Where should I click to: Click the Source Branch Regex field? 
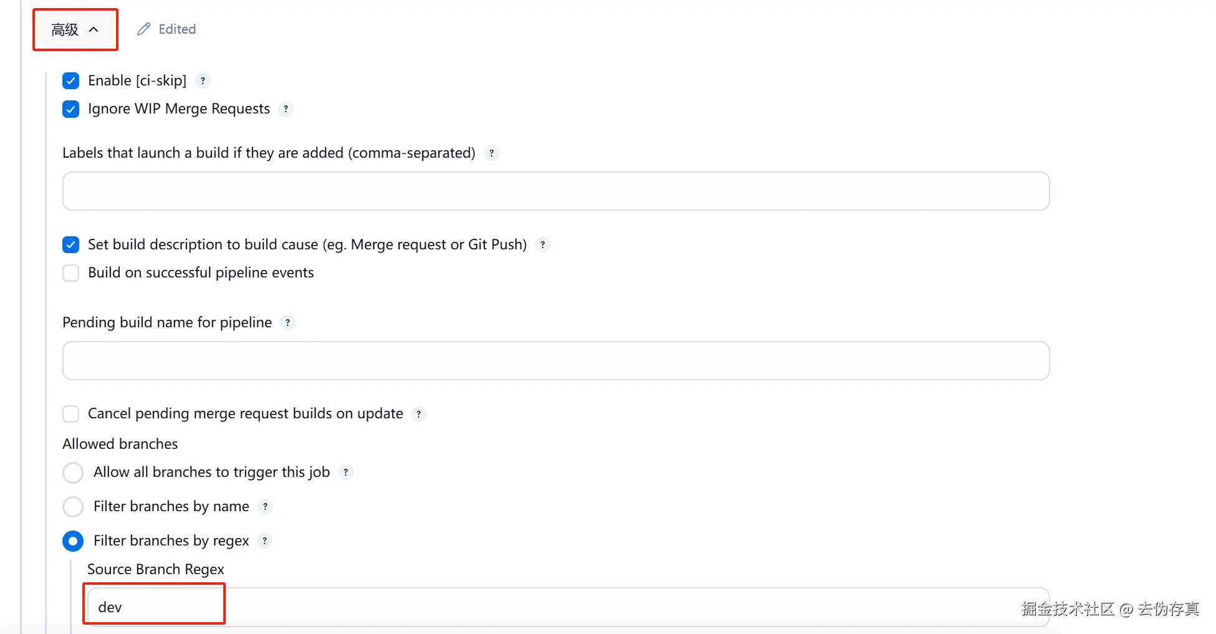pos(561,607)
